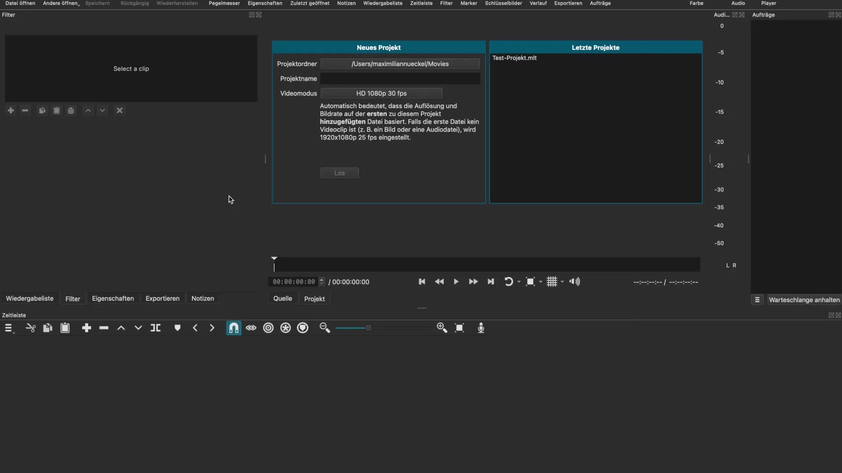Click the Projektname input field
The width and height of the screenshot is (842, 473).
point(400,79)
